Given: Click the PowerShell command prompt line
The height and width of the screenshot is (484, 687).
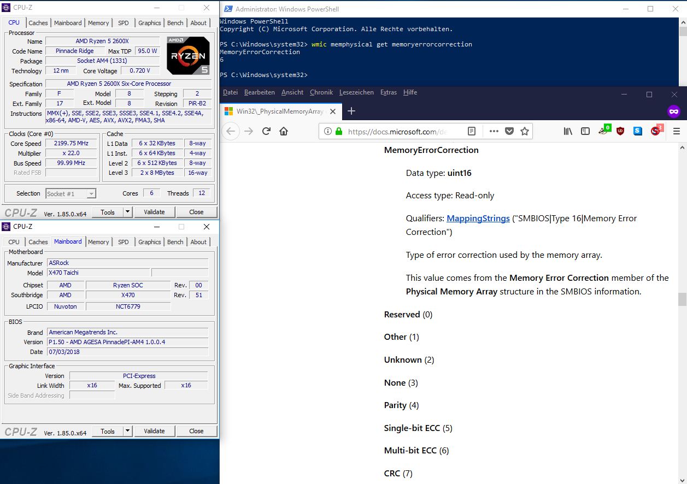Looking at the screenshot, I should coord(263,75).
